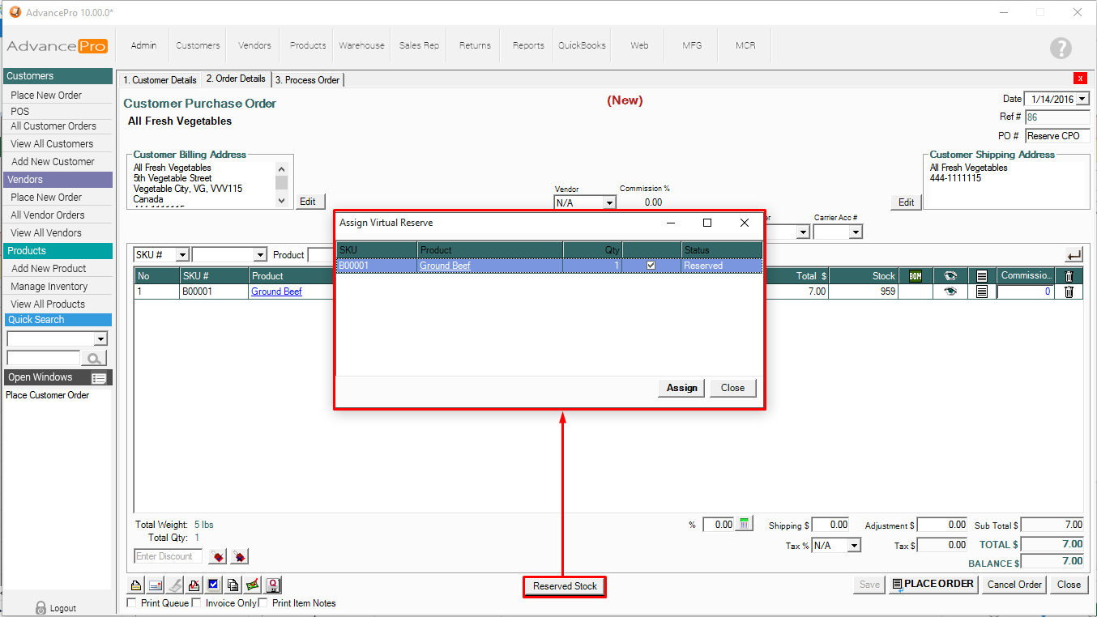Click the eye icon in the Ground Beef row
1097x617 pixels.
click(x=950, y=291)
